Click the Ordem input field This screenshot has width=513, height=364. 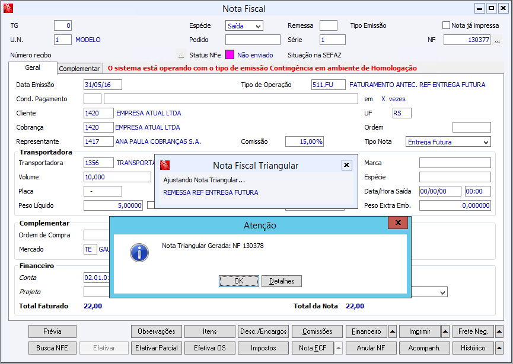(471, 127)
